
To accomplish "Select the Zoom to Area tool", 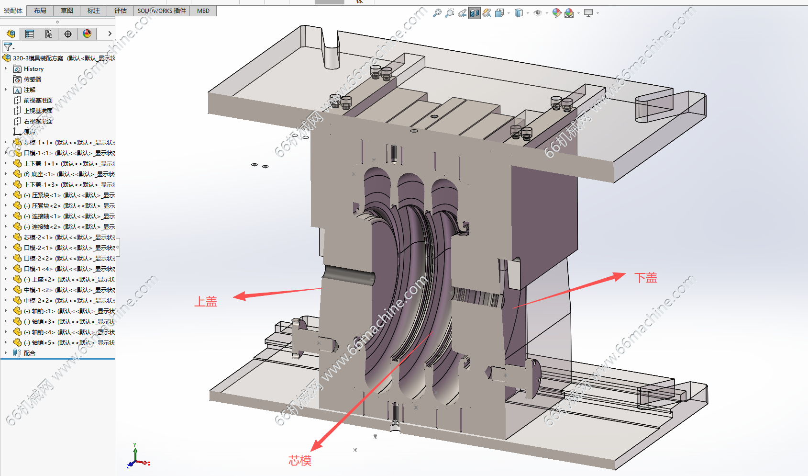I will [x=449, y=13].
